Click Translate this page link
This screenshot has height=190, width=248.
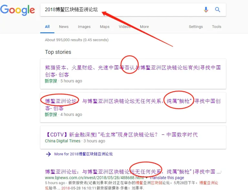(x=167, y=178)
